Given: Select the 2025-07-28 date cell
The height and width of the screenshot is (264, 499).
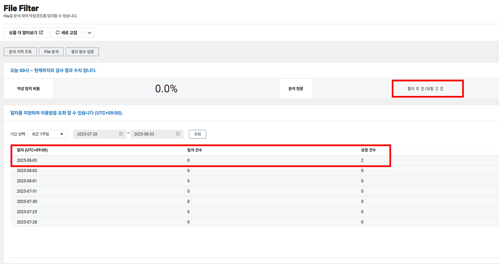Looking at the screenshot, I should tap(27, 222).
